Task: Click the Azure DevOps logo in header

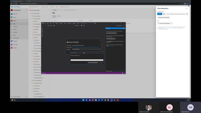Action: point(12,7)
